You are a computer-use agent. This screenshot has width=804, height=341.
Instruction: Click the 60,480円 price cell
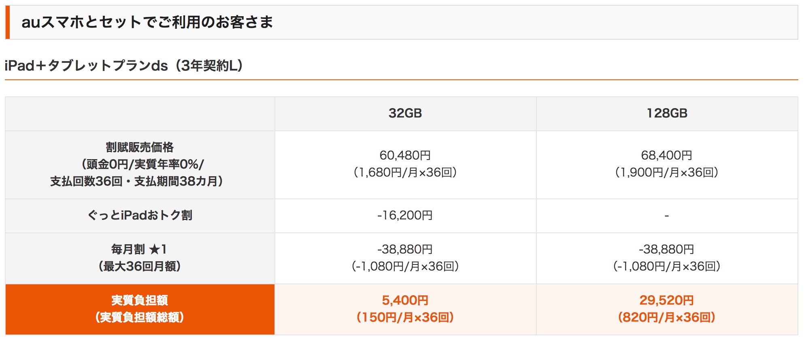(x=405, y=164)
